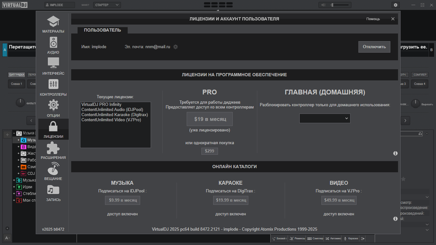Screen dimensions: 436x245
Task: Switch to the ПОЛЬЗОВАТЕЛЬ tab
Action: (x=102, y=30)
